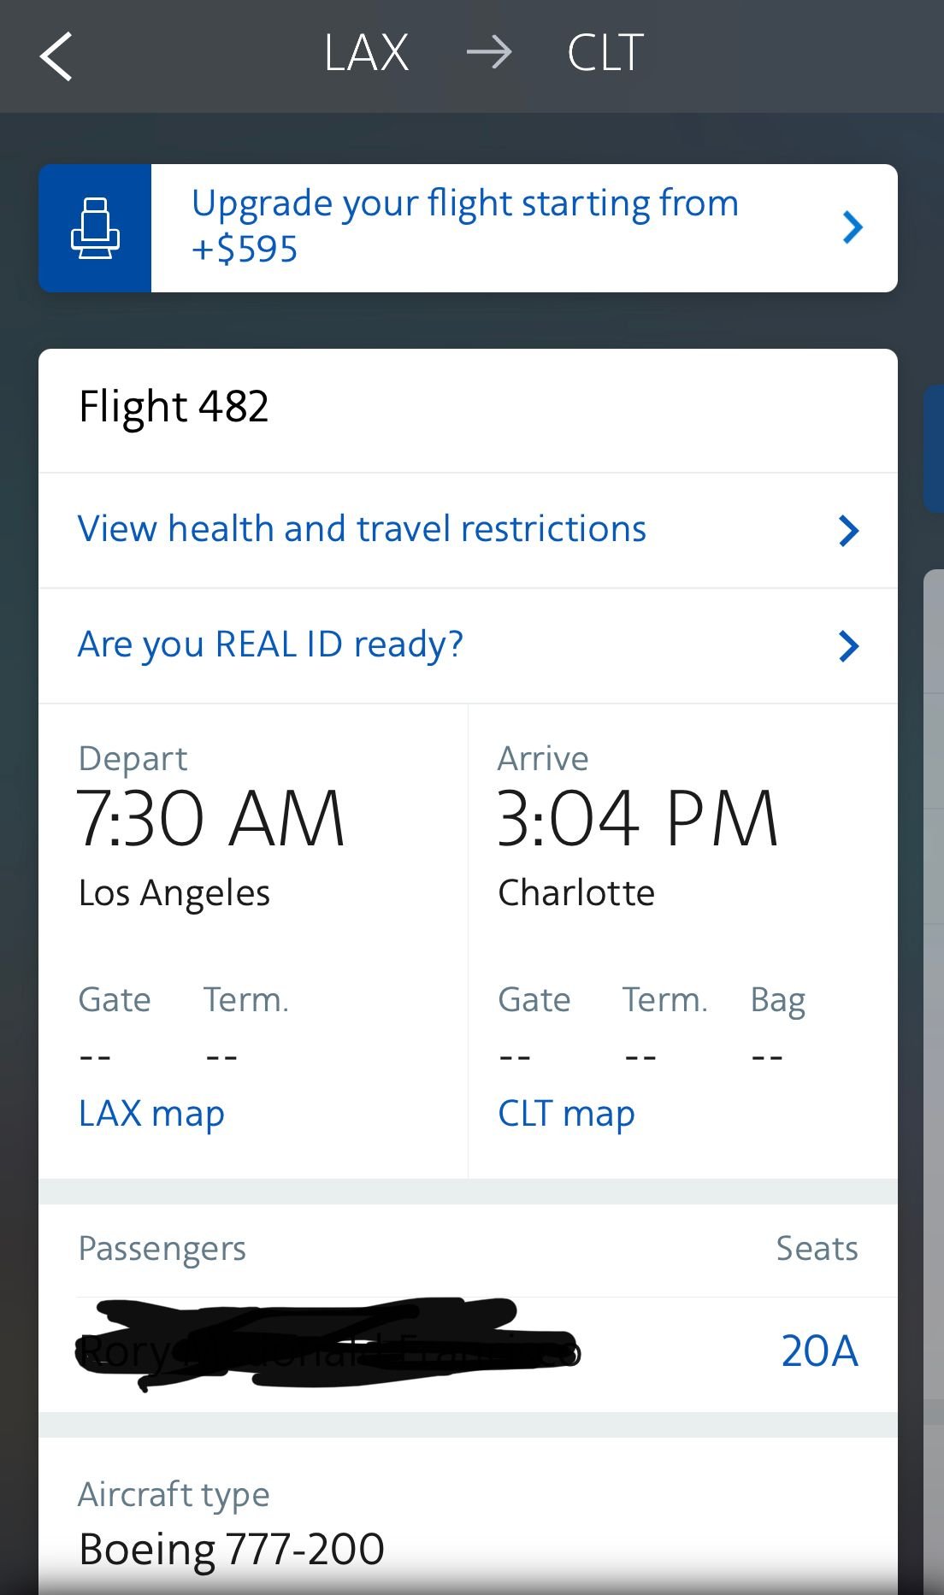Tap the Flight 482 header
Image resolution: width=944 pixels, height=1595 pixels.
point(174,406)
